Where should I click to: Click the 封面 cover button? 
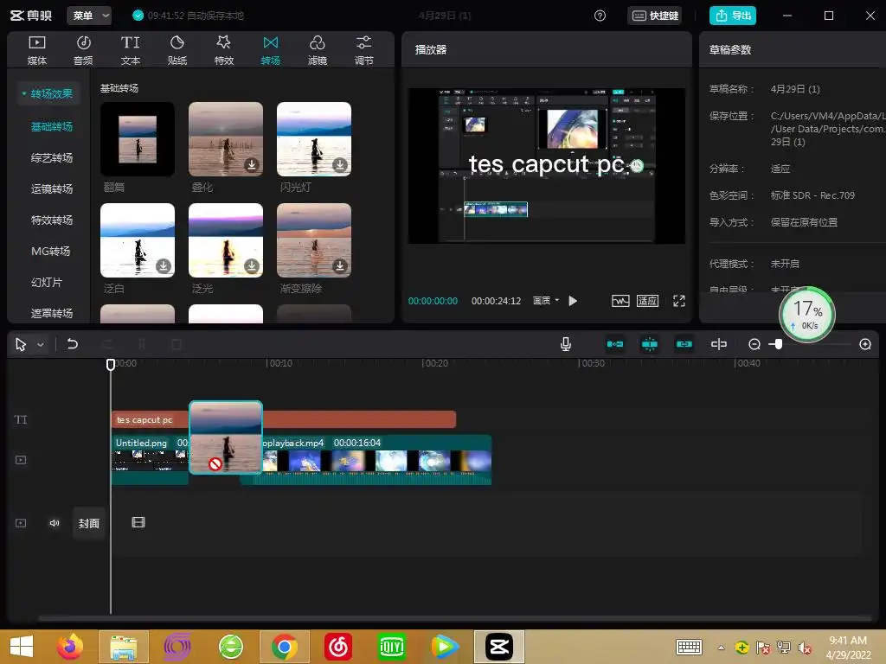(89, 523)
